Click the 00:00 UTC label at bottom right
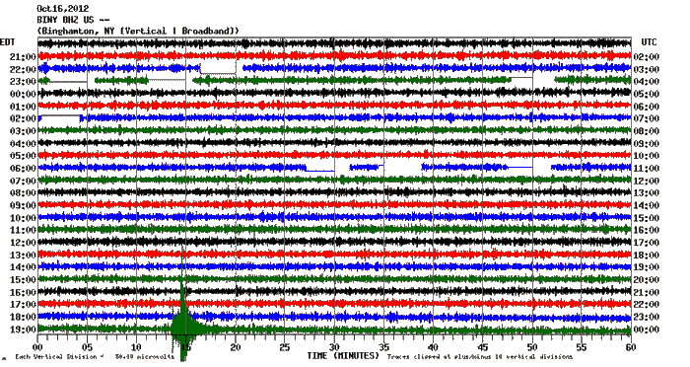Screen dimensions: 690x367 pyautogui.click(x=647, y=330)
